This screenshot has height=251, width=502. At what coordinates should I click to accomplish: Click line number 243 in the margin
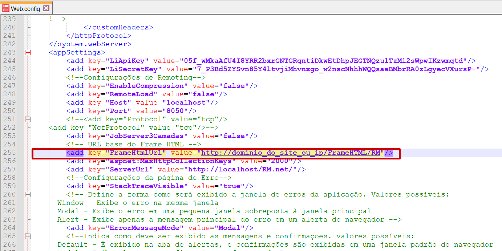click(x=9, y=52)
